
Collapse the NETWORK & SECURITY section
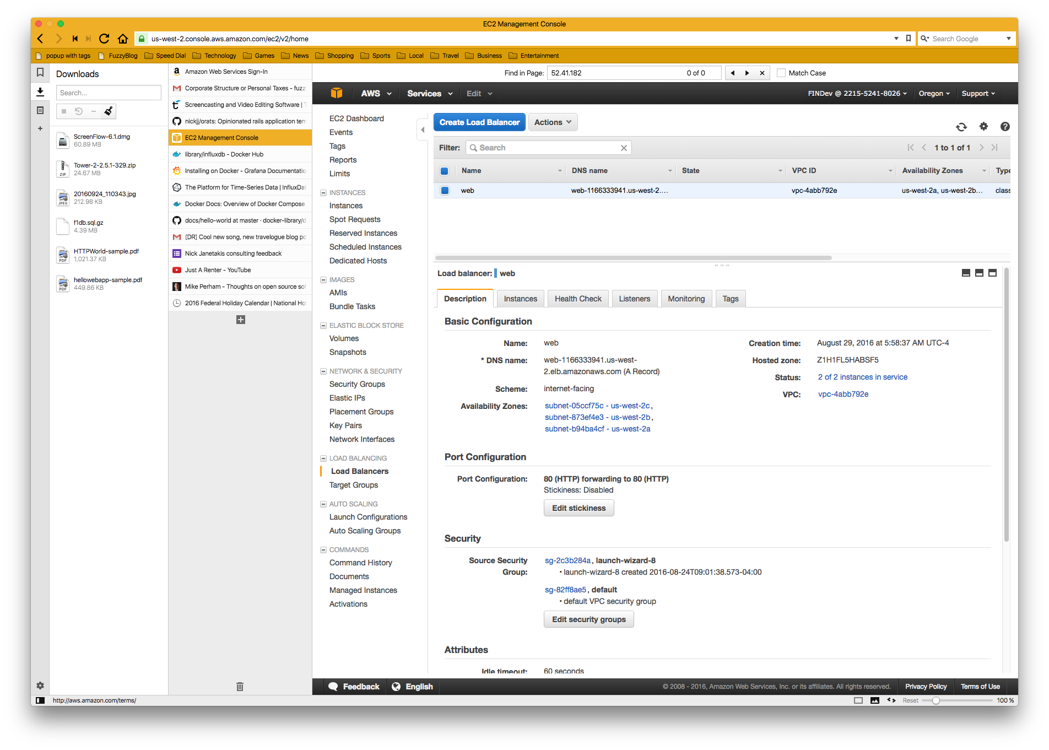323,371
